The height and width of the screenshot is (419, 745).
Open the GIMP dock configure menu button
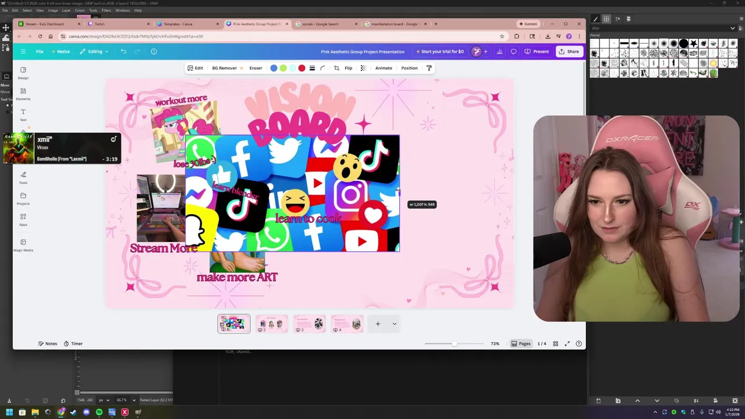[740, 19]
